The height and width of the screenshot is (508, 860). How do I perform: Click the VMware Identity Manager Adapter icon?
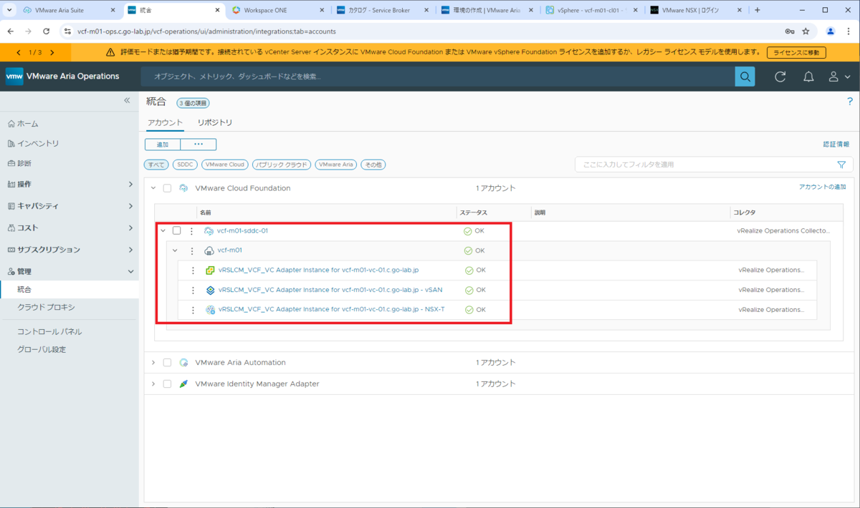pos(183,384)
